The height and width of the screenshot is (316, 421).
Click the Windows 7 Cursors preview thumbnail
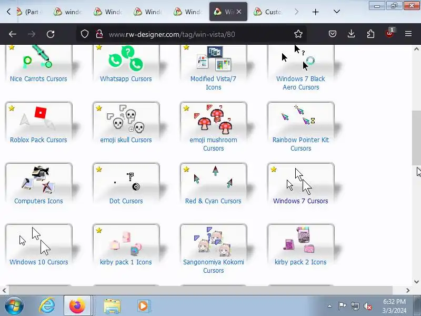[301, 180]
